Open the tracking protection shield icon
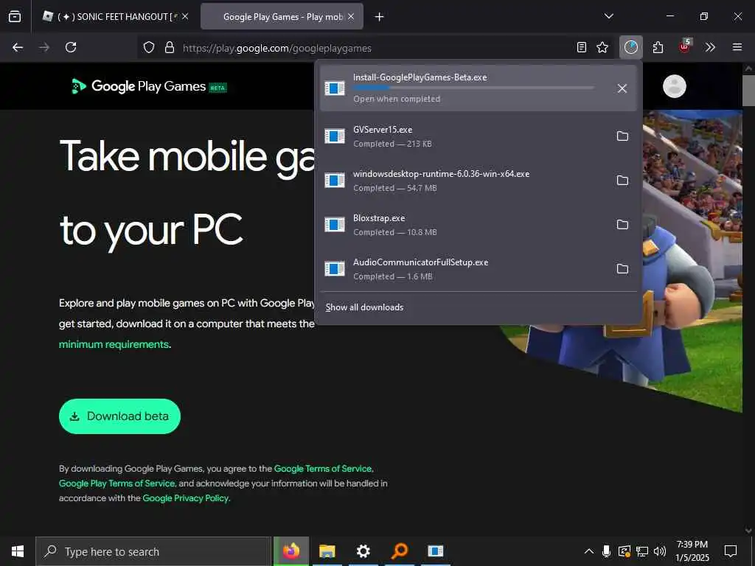Image resolution: width=755 pixels, height=566 pixels. click(x=149, y=47)
